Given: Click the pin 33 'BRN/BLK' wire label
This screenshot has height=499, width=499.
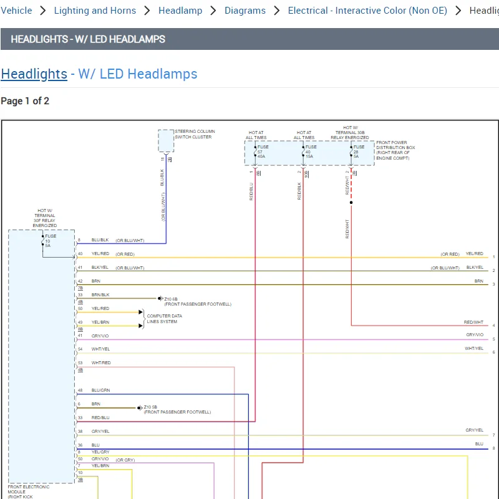Looking at the screenshot, I should point(100,294).
